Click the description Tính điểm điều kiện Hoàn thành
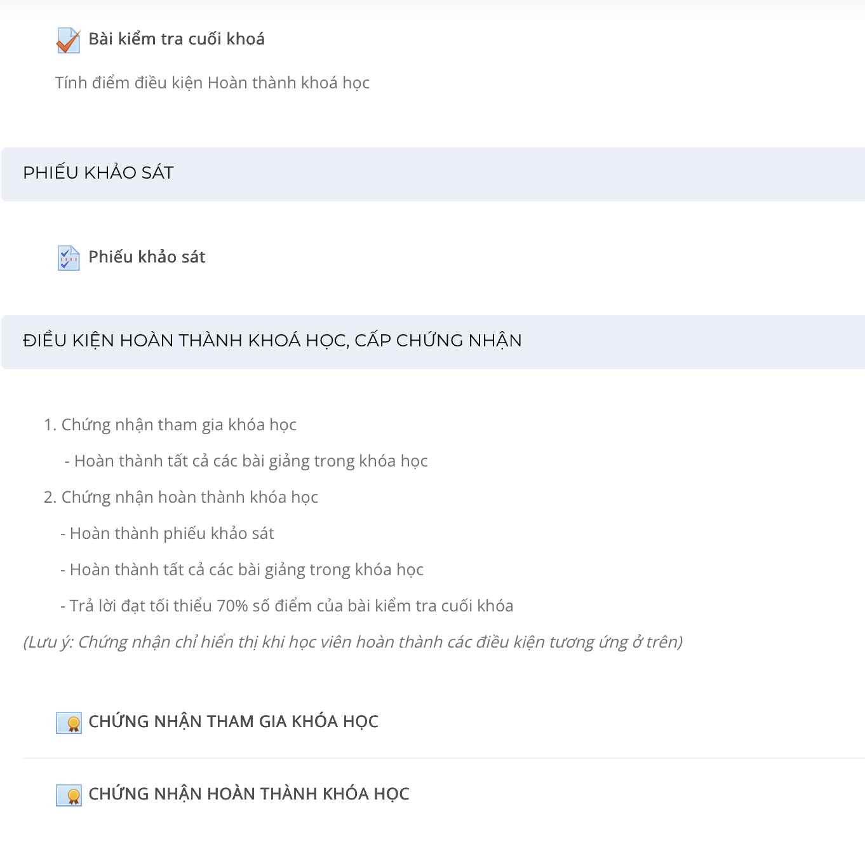Image resolution: width=865 pixels, height=858 pixels. pyautogui.click(x=212, y=83)
